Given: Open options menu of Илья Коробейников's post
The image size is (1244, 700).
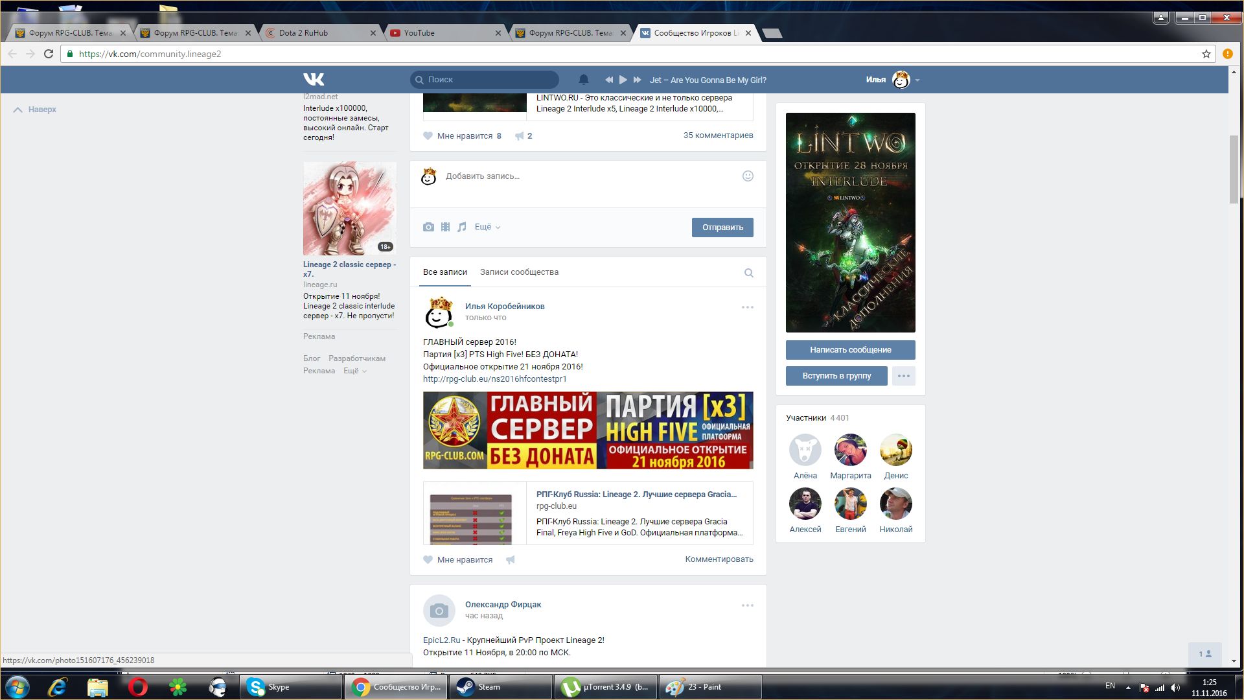Looking at the screenshot, I should (747, 307).
